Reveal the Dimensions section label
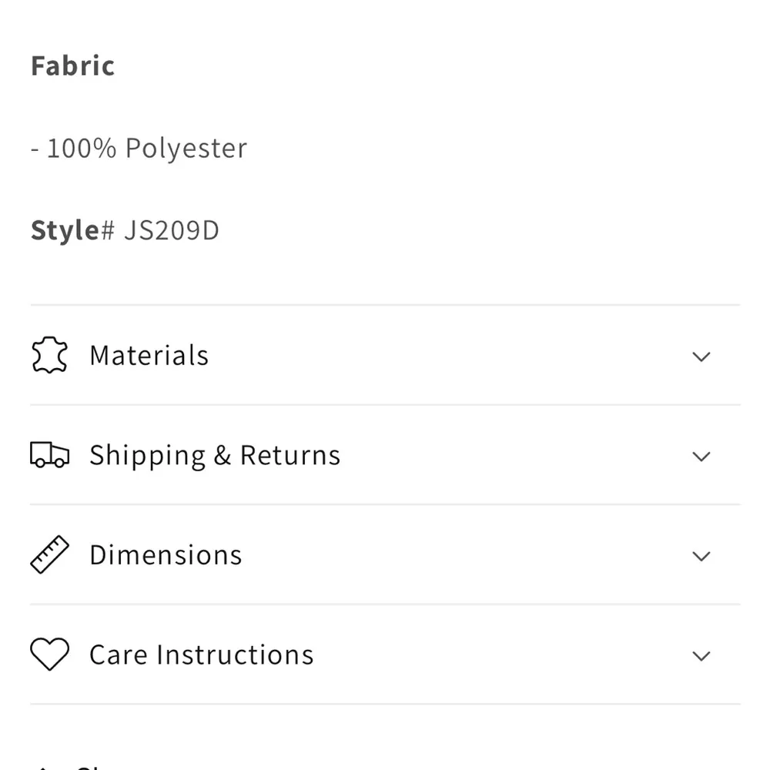 pos(166,555)
